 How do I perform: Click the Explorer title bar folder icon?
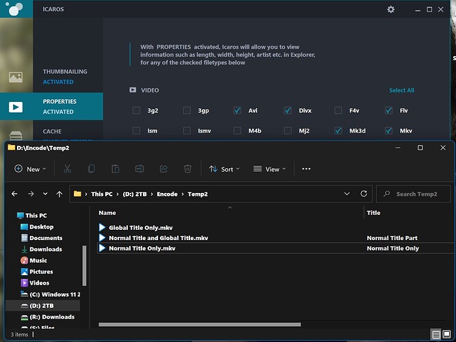click(12, 147)
